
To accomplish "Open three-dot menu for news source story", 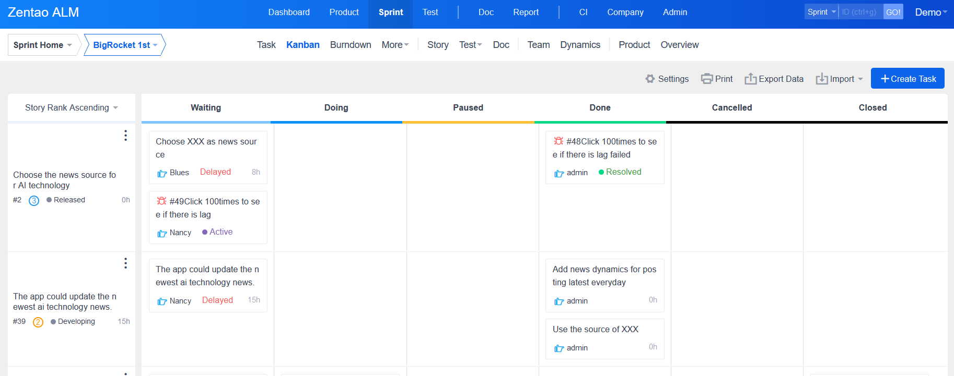I will point(125,136).
